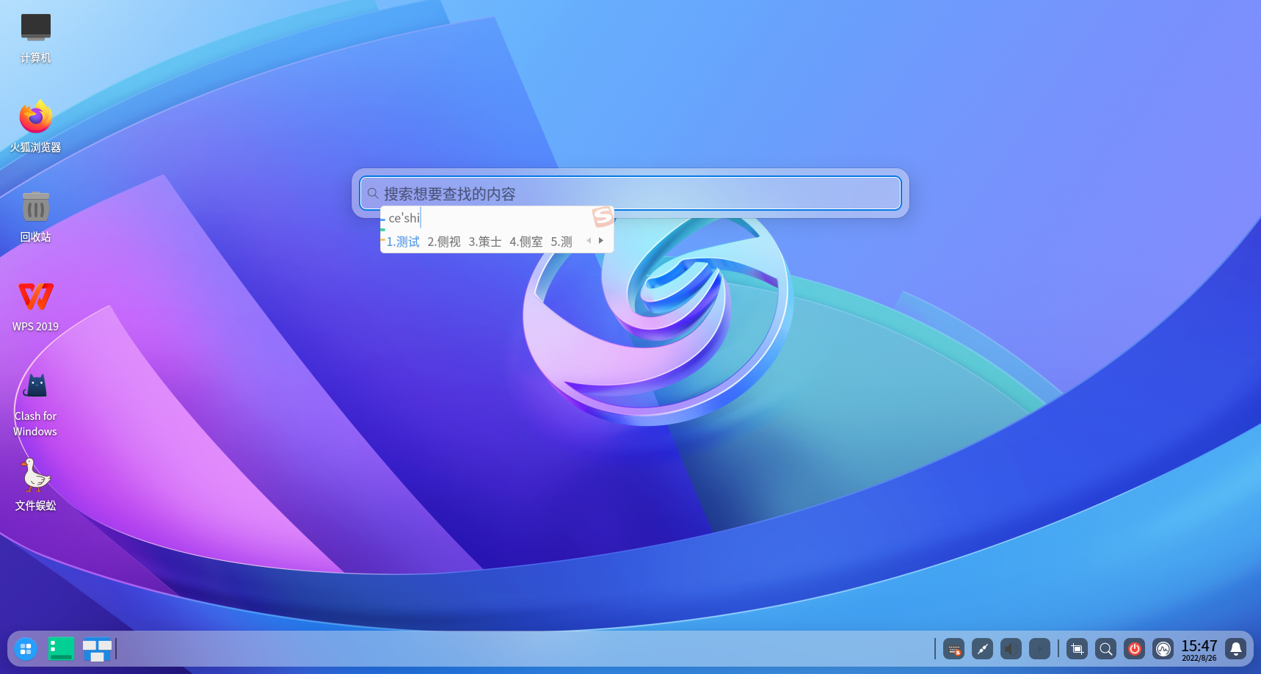Select candidate 1.测试 in the IME popup
1261x674 pixels.
[x=403, y=242]
